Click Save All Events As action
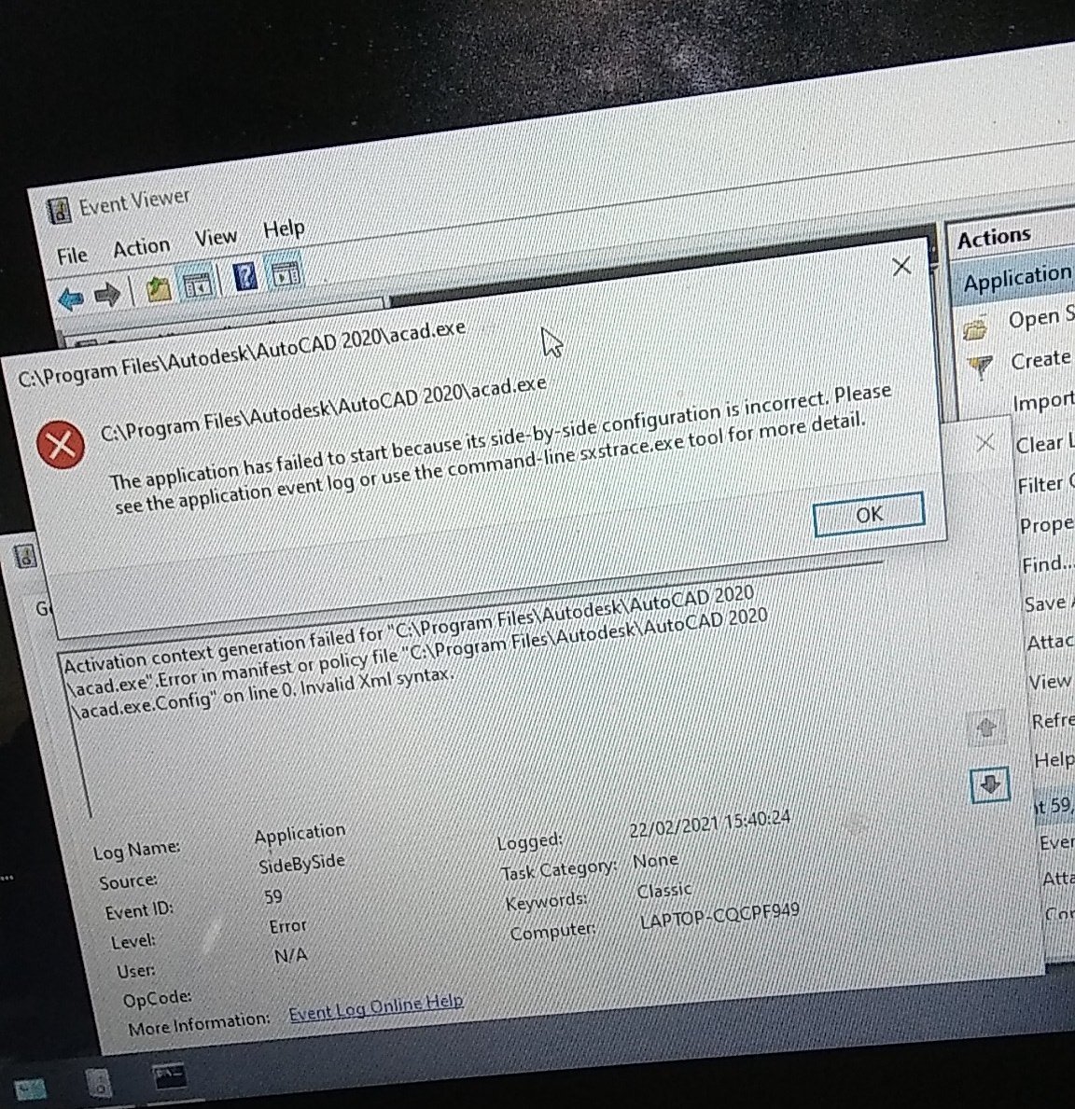This screenshot has width=1075, height=1109. (x=1049, y=603)
